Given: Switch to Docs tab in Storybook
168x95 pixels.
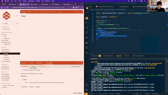Looking at the screenshot, I should (29, 12).
